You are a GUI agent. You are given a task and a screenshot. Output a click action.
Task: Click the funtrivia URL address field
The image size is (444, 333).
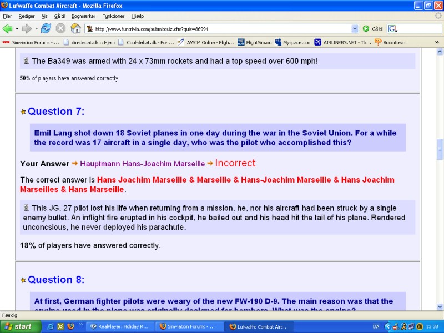point(223,29)
